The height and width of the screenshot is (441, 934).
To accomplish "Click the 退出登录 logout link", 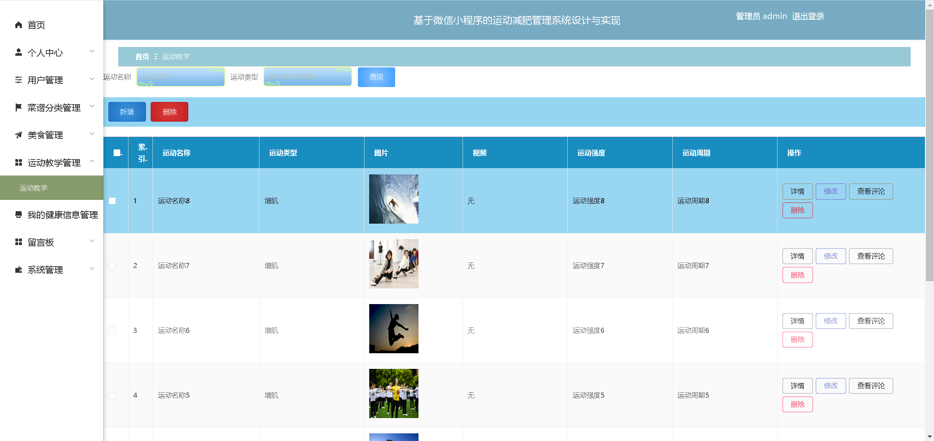I will 808,16.
